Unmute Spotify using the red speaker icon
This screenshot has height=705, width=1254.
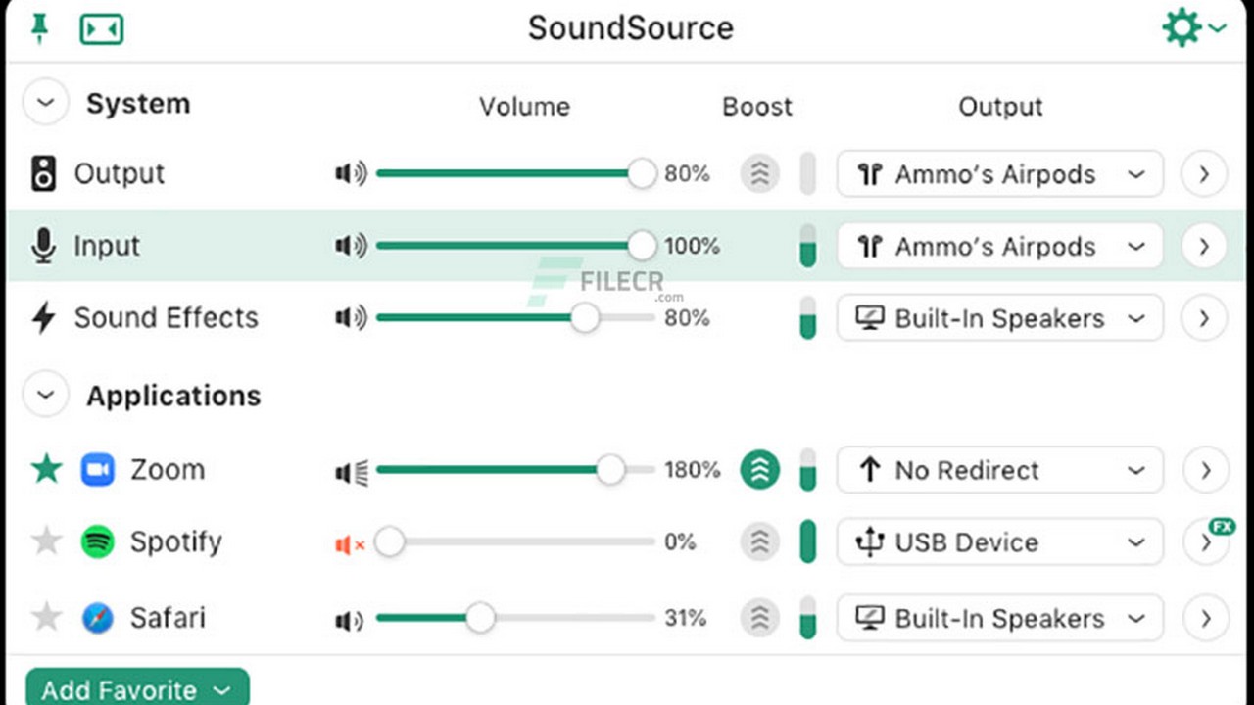(x=350, y=543)
